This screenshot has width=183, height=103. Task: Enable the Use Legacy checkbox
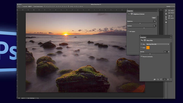128,31
